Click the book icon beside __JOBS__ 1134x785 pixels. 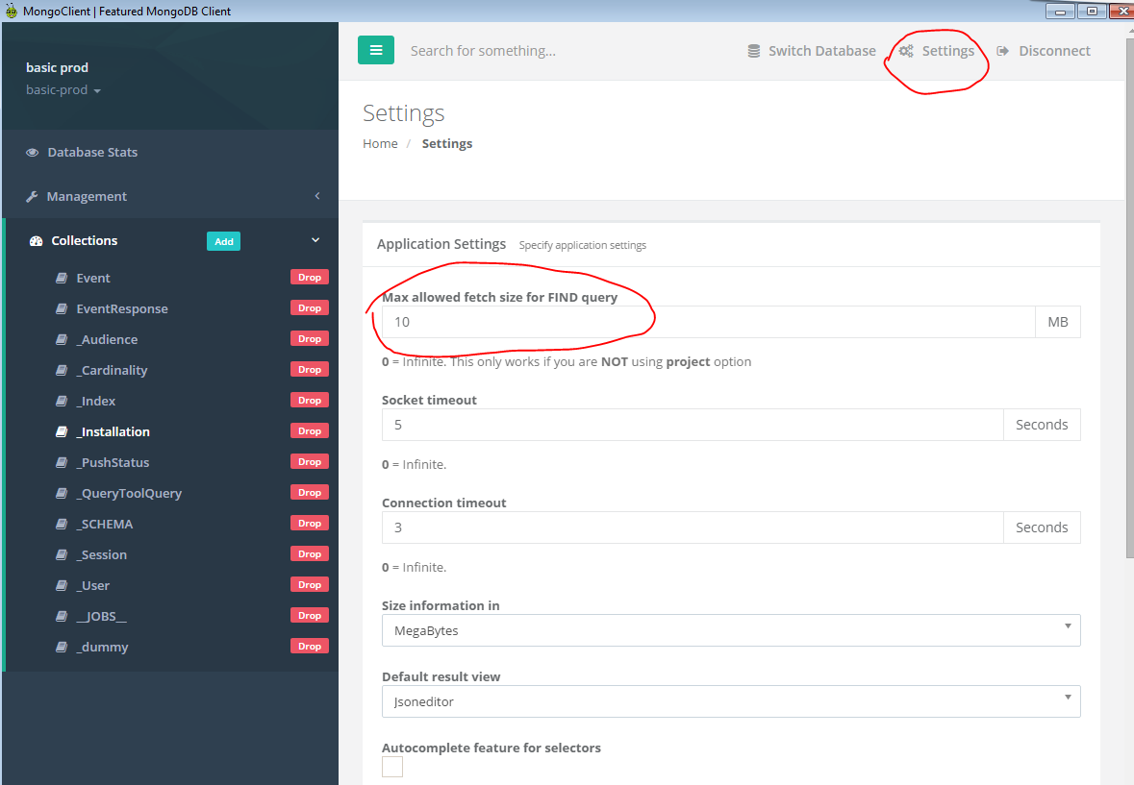(x=63, y=616)
